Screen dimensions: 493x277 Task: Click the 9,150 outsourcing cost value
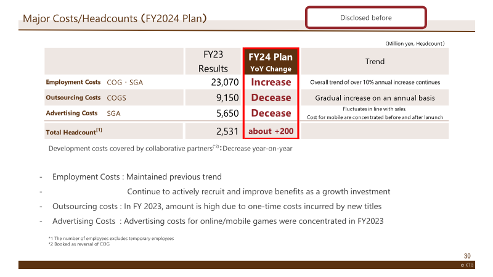point(227,97)
